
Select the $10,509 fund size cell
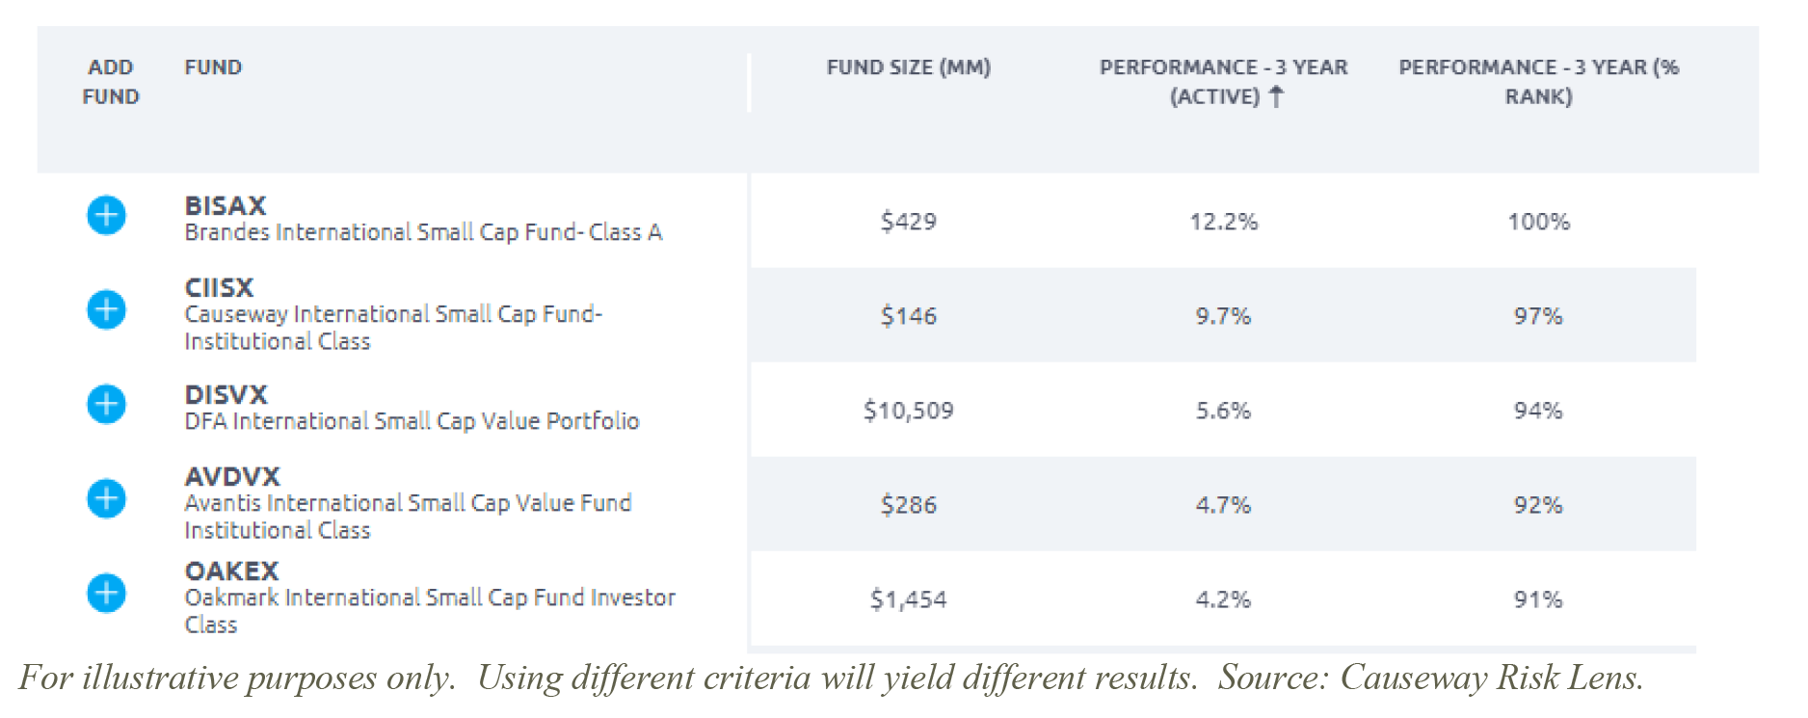point(908,411)
